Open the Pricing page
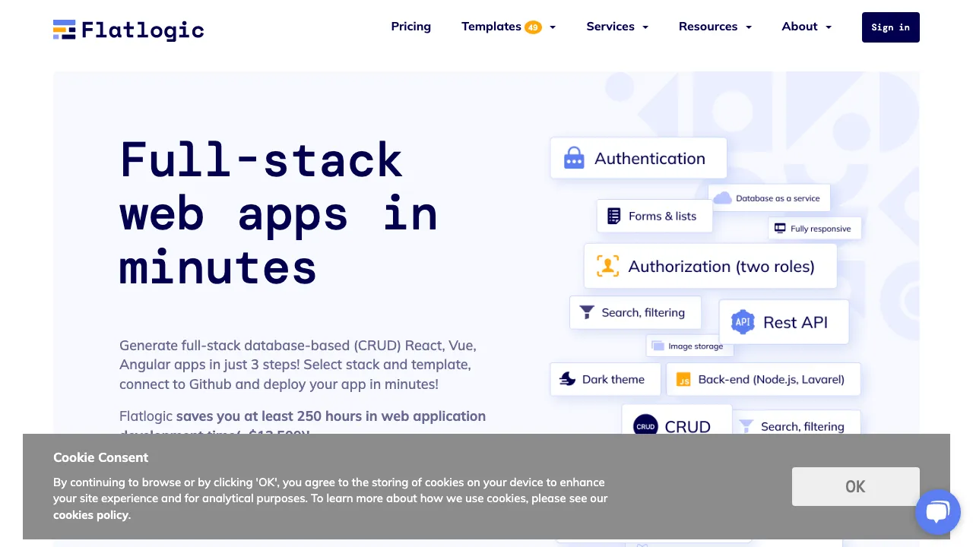 (x=411, y=27)
